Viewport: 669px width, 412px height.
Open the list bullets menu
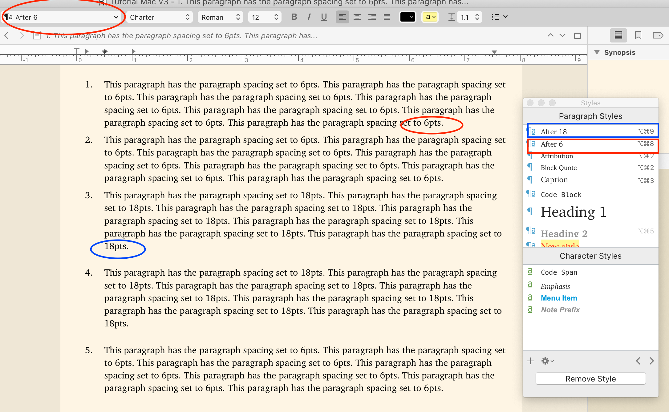pyautogui.click(x=499, y=17)
